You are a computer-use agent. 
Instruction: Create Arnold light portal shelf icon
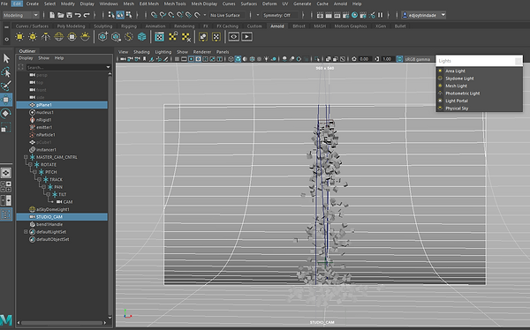click(72, 36)
